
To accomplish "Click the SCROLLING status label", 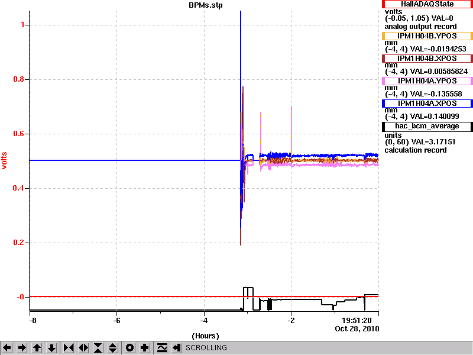I will tap(206, 348).
